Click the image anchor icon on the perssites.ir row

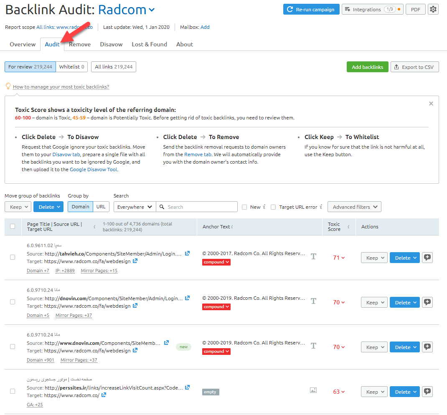coord(313,390)
